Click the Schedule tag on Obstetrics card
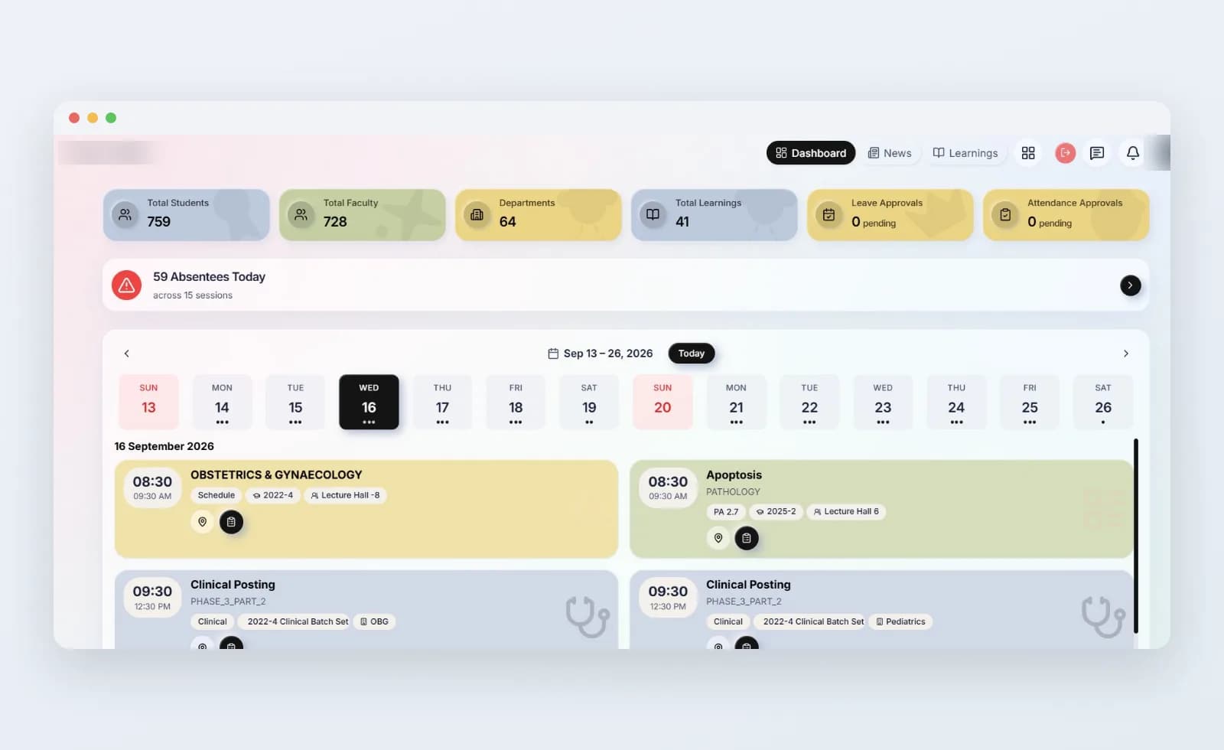Screen dimensions: 1224x750 click(216, 495)
